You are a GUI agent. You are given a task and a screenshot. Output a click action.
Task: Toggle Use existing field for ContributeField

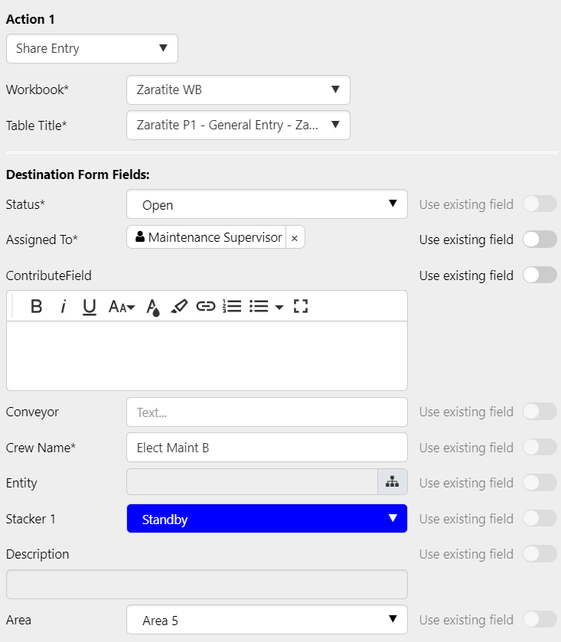point(540,275)
